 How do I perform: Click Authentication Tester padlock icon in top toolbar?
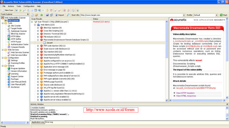47,10
